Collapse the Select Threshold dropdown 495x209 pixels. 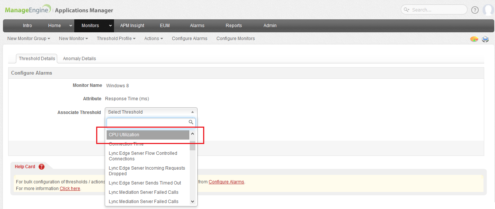tap(151, 112)
